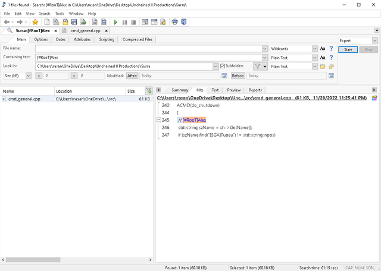Open the Expert mode dropdown
Screen dimensions: 381x271
374,40
